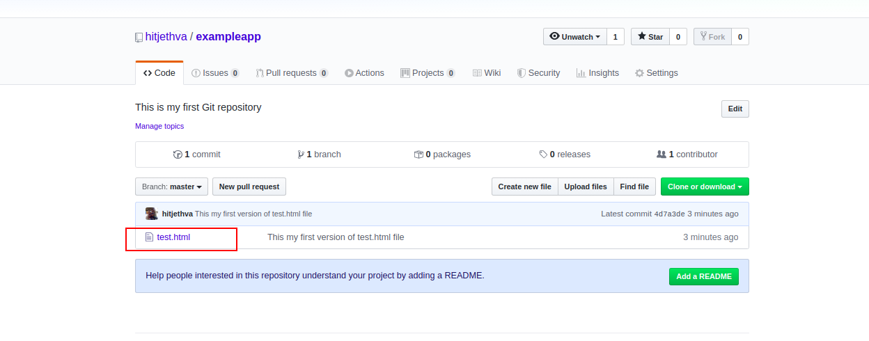Click the commits history icon

(x=178, y=154)
